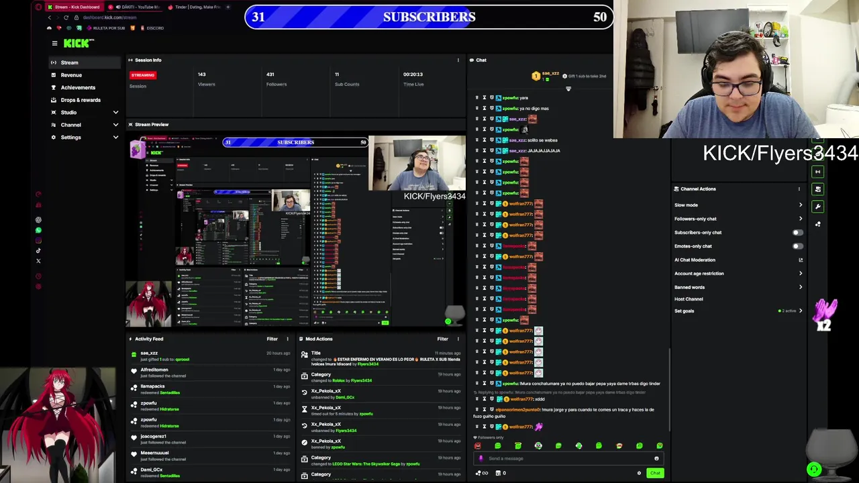859x483 pixels.
Task: Click the shop icon showing 0
Action: click(501, 474)
